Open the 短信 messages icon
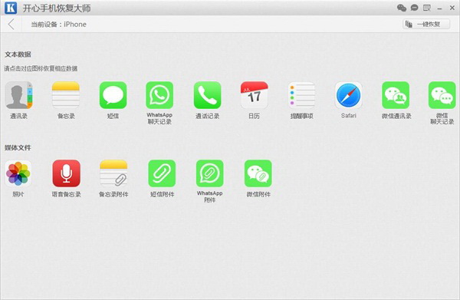 113,95
